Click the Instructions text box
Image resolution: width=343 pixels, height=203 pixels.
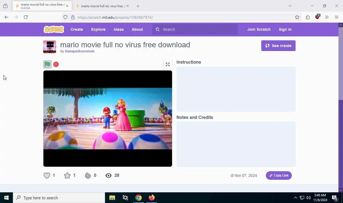pos(236,89)
